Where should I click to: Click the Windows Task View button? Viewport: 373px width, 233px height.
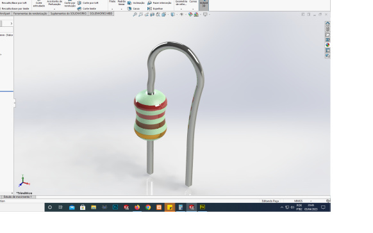(x=60, y=207)
